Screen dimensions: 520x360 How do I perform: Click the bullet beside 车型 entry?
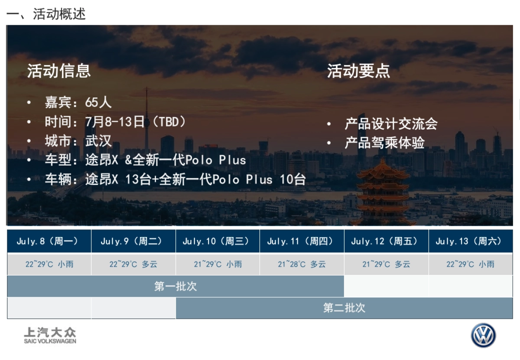pyautogui.click(x=29, y=160)
